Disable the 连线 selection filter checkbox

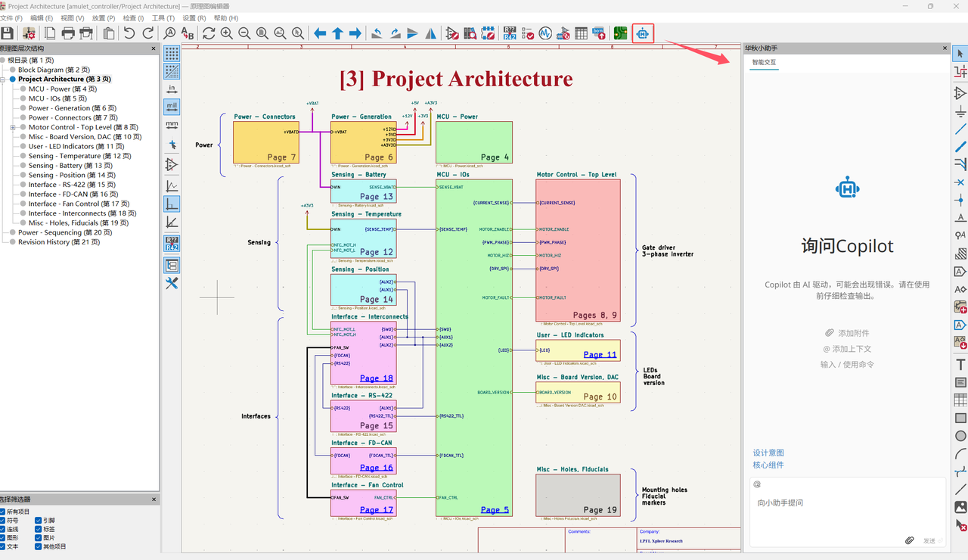coord(3,529)
